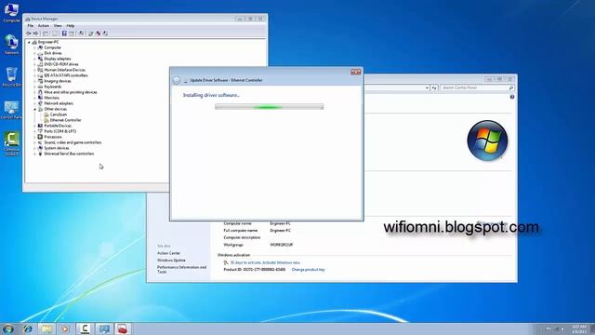Click the Windows Start orb
This screenshot has width=595, height=335.
[8, 328]
